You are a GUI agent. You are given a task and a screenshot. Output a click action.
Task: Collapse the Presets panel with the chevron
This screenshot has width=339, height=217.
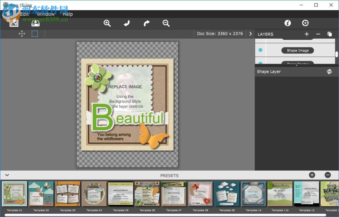[7, 175]
